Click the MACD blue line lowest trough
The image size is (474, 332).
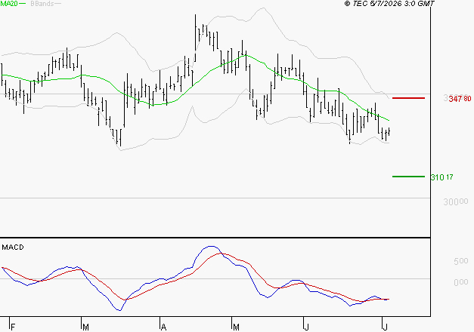point(119,310)
